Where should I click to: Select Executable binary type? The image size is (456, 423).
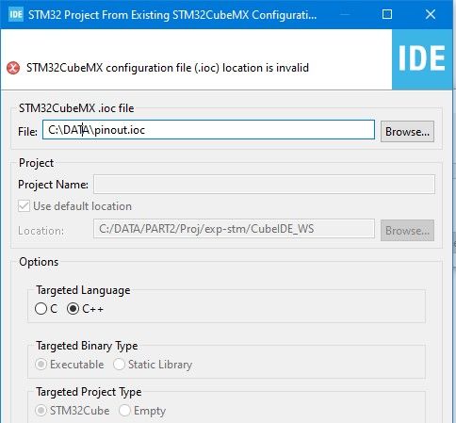pyautogui.click(x=41, y=365)
